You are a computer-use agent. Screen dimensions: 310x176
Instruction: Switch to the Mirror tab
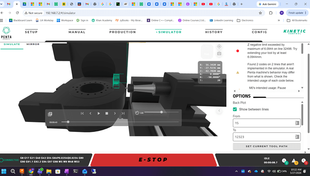coord(33,44)
